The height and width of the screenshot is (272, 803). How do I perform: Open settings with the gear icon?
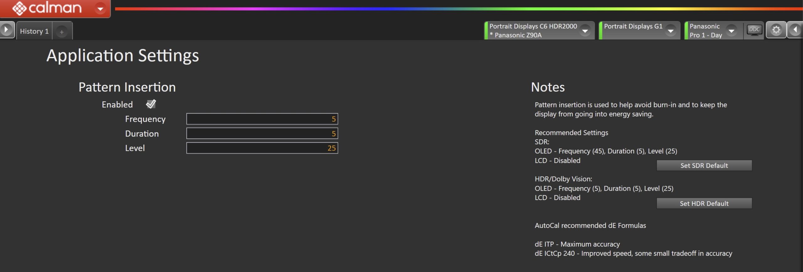click(776, 30)
